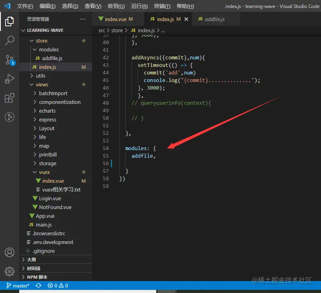Open Source Control view with badge 3
This screenshot has height=293, width=321.
click(10, 60)
